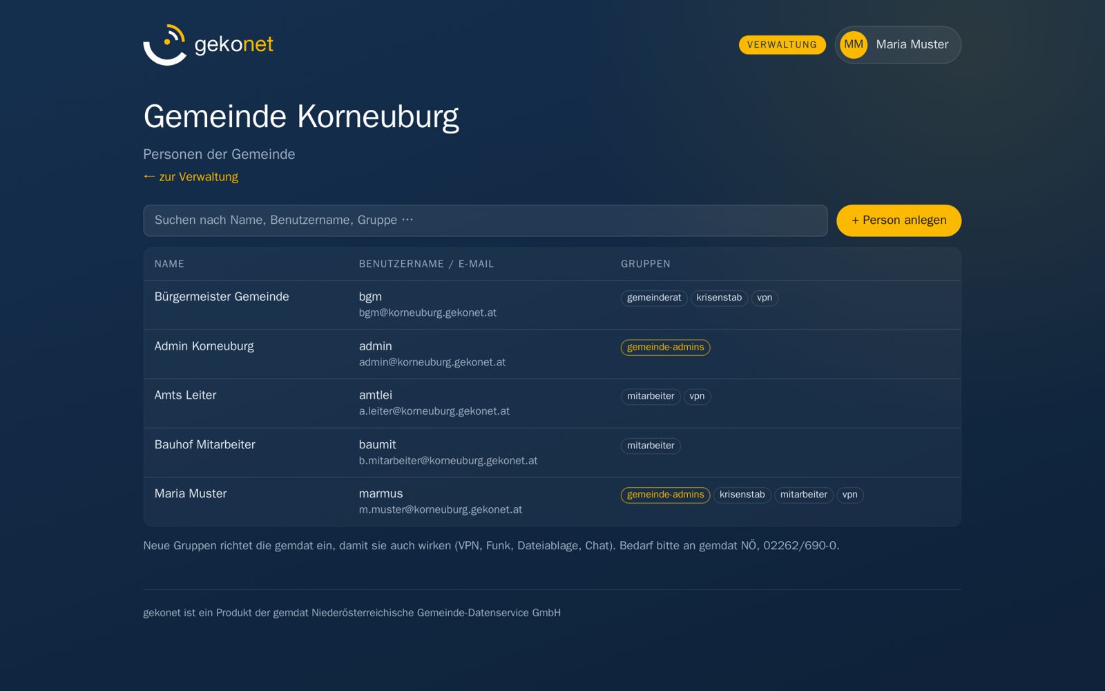The height and width of the screenshot is (691, 1105).
Task: Click gemeinde-admins tag in Maria Muster row
Action: click(x=665, y=495)
